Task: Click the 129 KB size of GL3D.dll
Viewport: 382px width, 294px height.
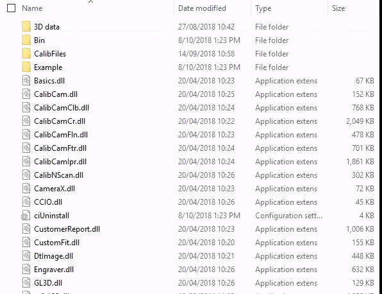Action: pos(363,283)
